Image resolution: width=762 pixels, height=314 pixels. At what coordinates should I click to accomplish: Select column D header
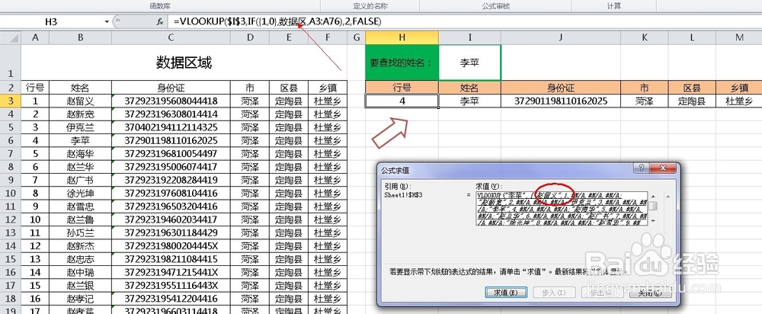pos(250,37)
